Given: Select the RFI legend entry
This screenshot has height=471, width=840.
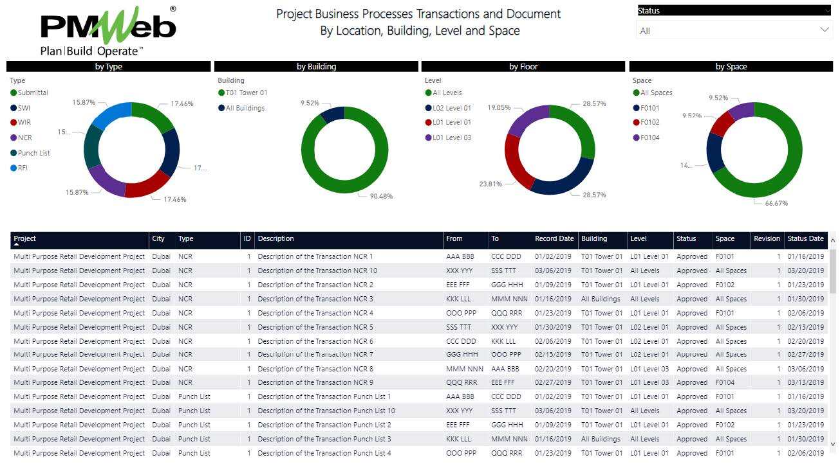Looking at the screenshot, I should pyautogui.click(x=23, y=168).
